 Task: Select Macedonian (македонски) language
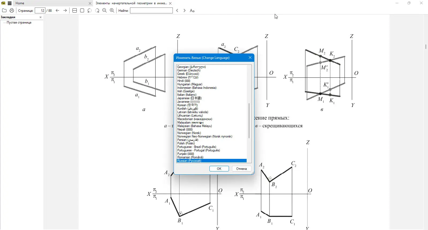(x=212, y=119)
